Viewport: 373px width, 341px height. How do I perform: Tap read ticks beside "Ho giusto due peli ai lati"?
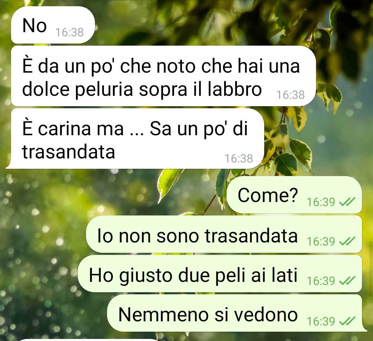point(347,281)
